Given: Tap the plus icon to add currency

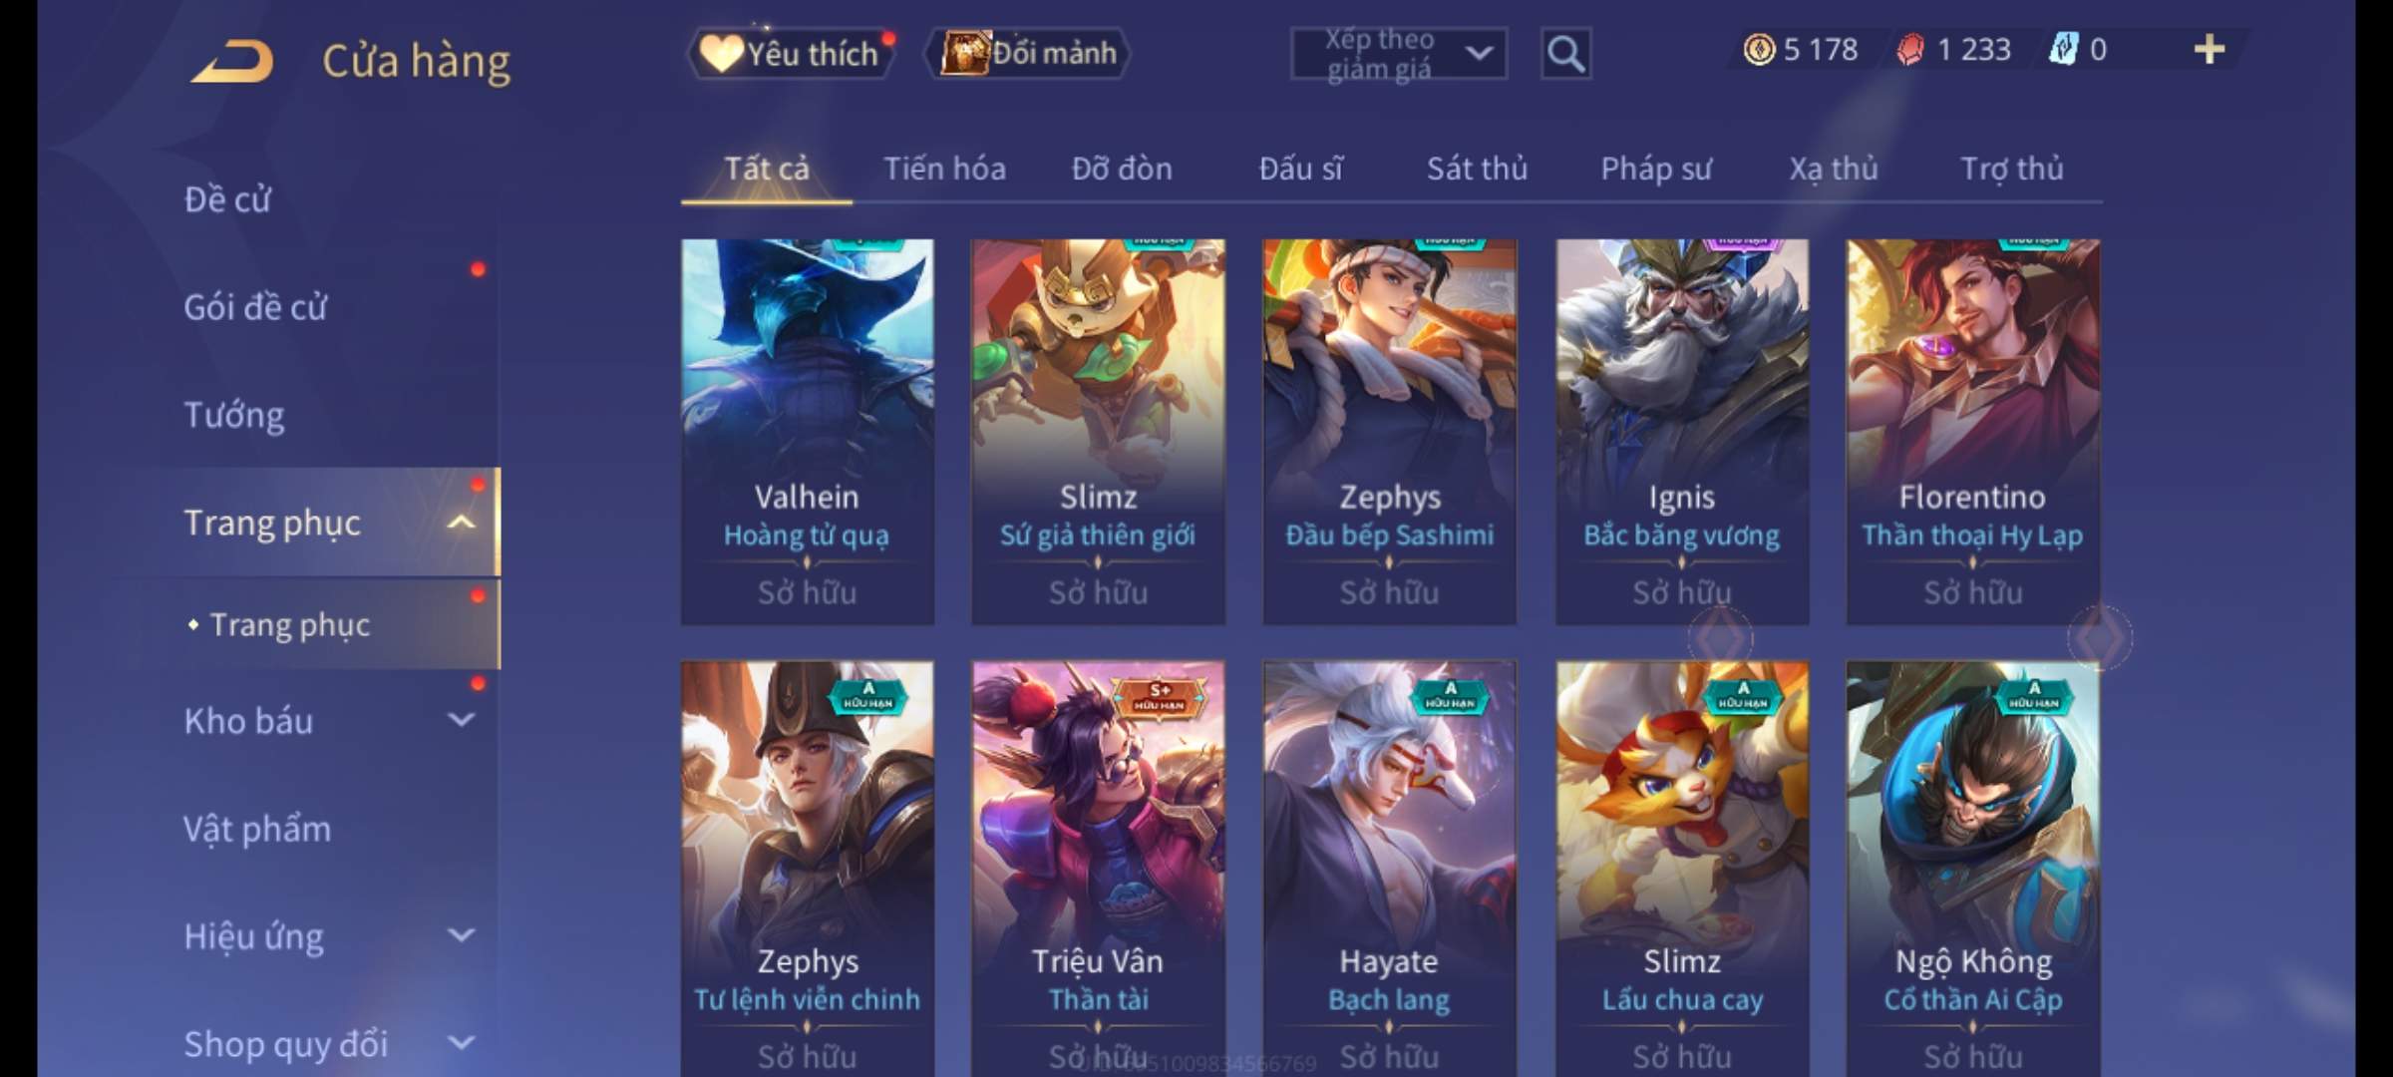Looking at the screenshot, I should tap(2210, 50).
